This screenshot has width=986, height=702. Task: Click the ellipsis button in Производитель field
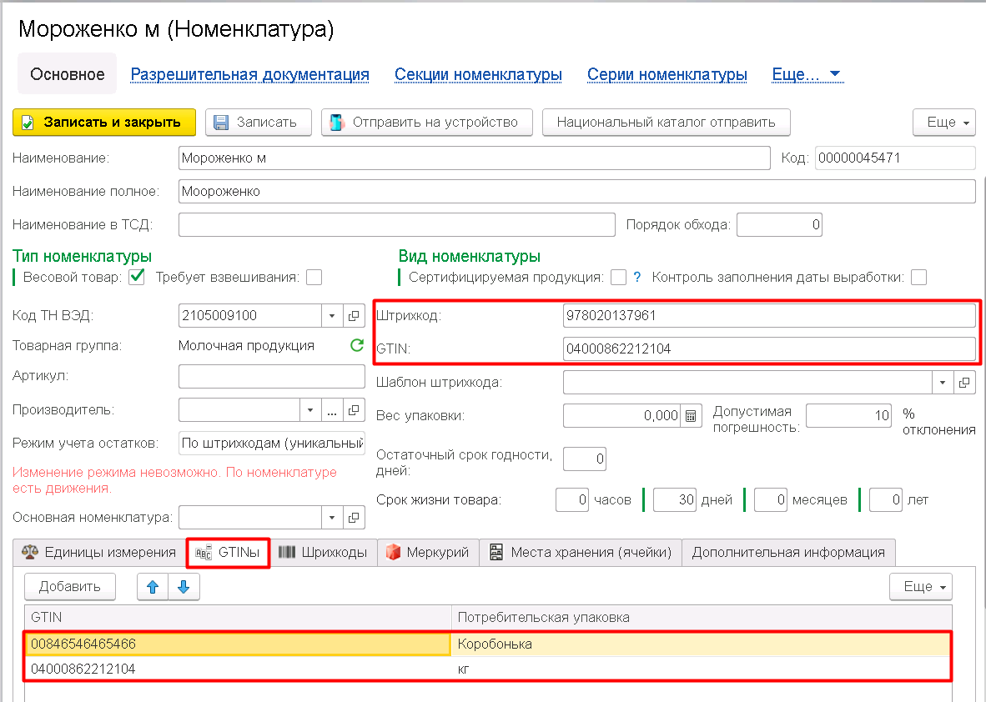pyautogui.click(x=332, y=410)
